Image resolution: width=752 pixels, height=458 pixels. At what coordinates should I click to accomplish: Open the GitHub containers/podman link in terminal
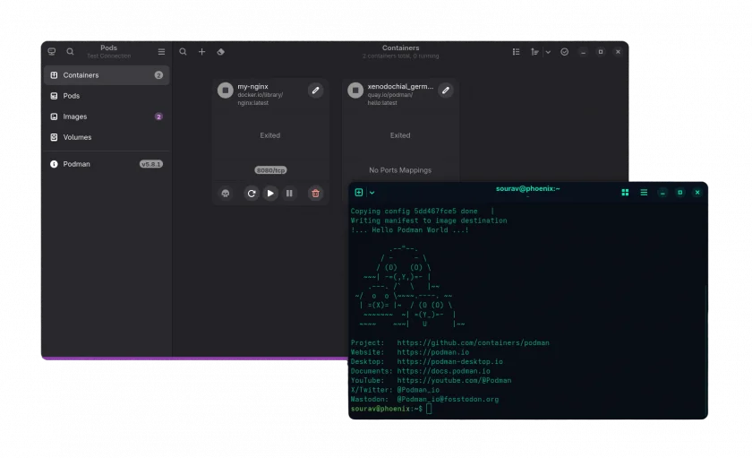[x=473, y=342]
